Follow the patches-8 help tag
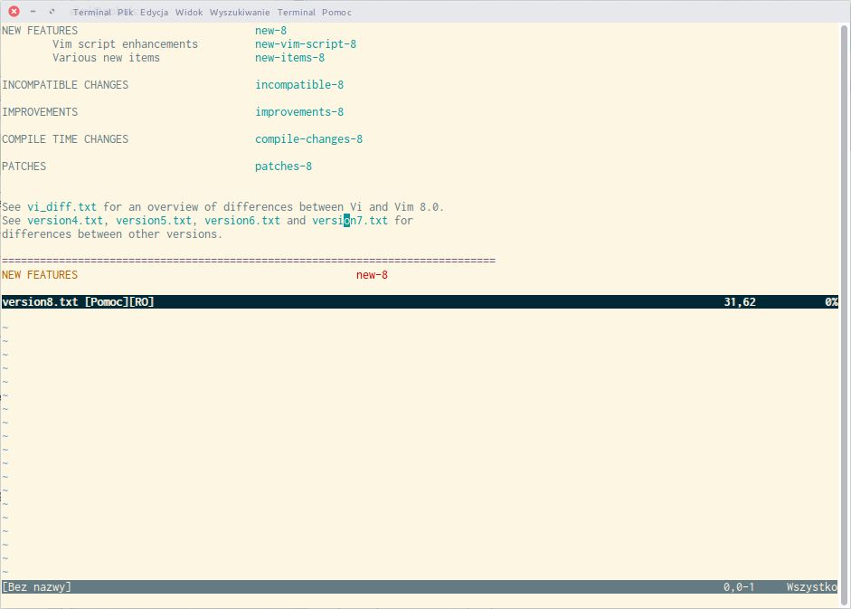The width and height of the screenshot is (851, 609). [x=283, y=167]
